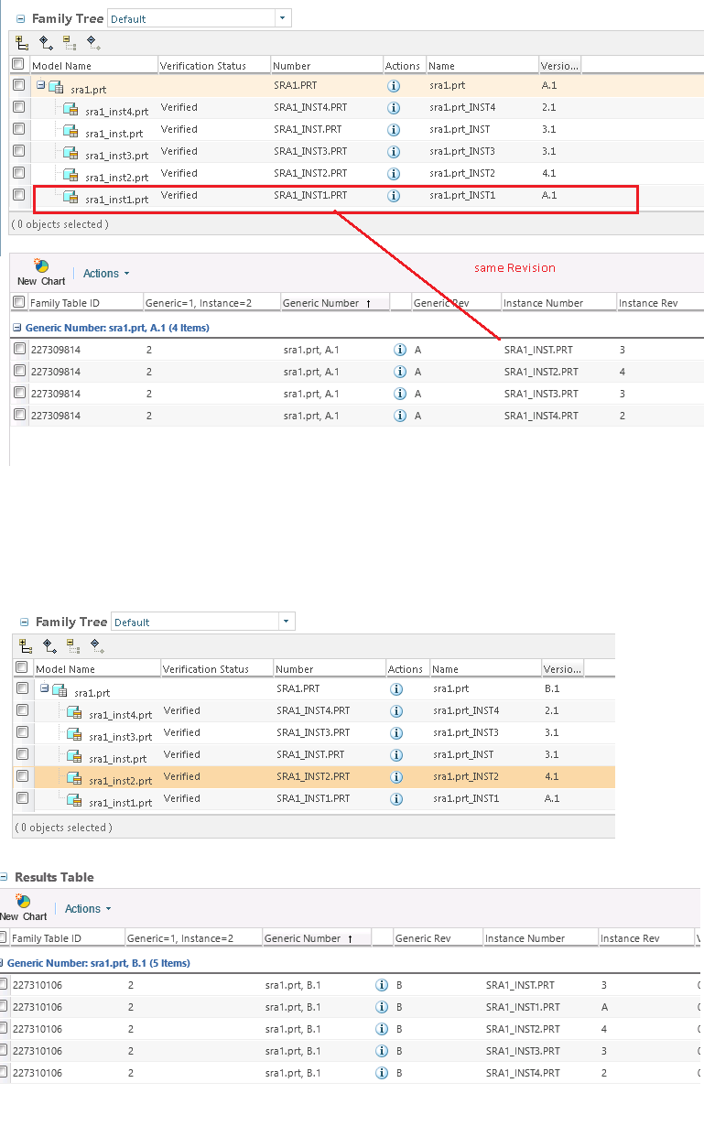Image resolution: width=704 pixels, height=1126 pixels.
Task: Open the Default view dropdown in A.1 Family Tree
Action: [282, 18]
